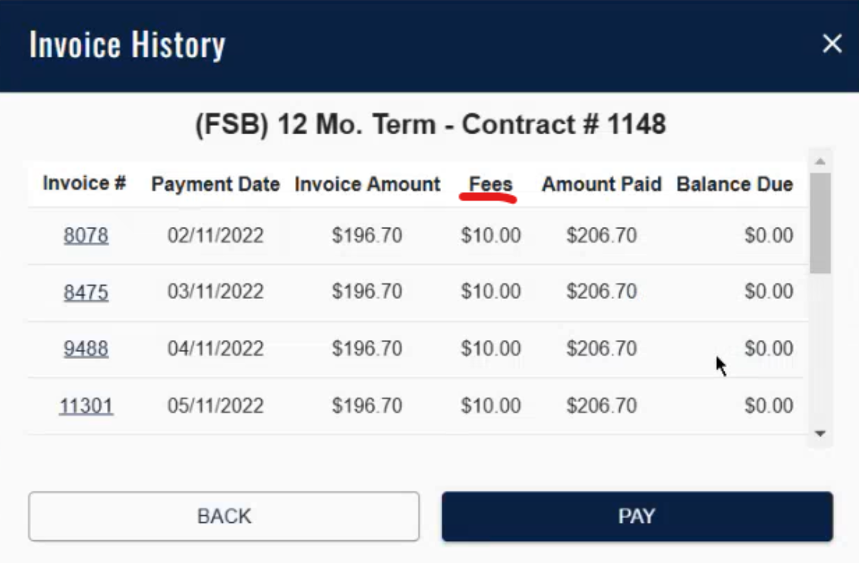Click the BACK button
This screenshot has width=859, height=563.
coord(224,517)
